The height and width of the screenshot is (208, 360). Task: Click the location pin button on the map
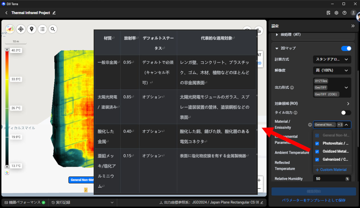pyautogui.click(x=31, y=29)
